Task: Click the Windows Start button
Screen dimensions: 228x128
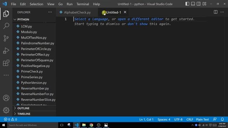Action: click(4, 125)
